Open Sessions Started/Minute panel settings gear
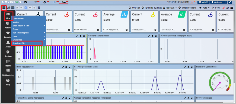This screenshot has width=236, height=104. (152, 36)
